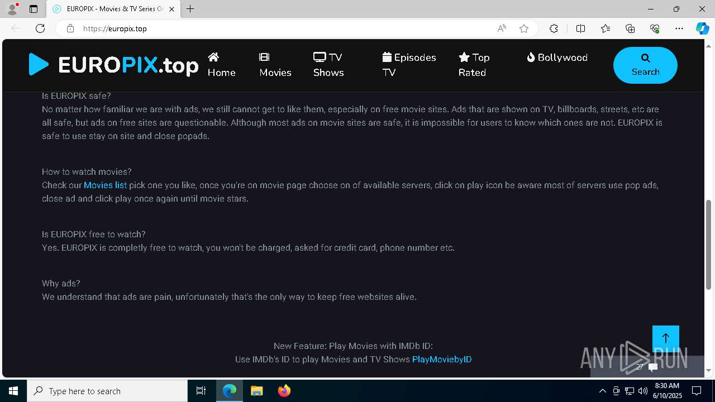Viewport: 715px width, 402px height.
Task: Add this page to favorites star
Action: [524, 28]
